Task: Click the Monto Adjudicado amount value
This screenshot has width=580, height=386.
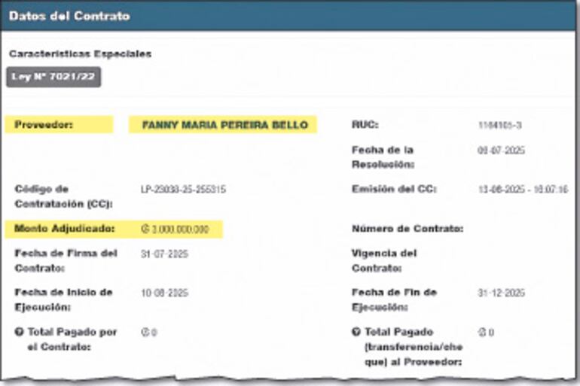Action: click(x=176, y=229)
